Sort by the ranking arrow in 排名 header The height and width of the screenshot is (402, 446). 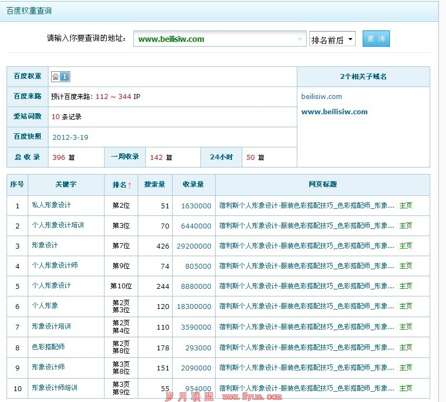[x=130, y=185]
